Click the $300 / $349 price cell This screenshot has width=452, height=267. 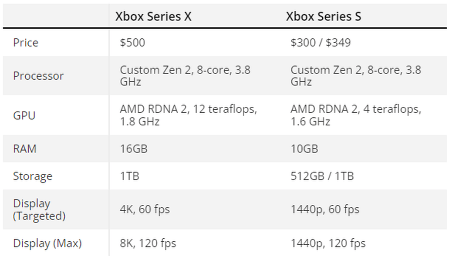[x=320, y=43]
